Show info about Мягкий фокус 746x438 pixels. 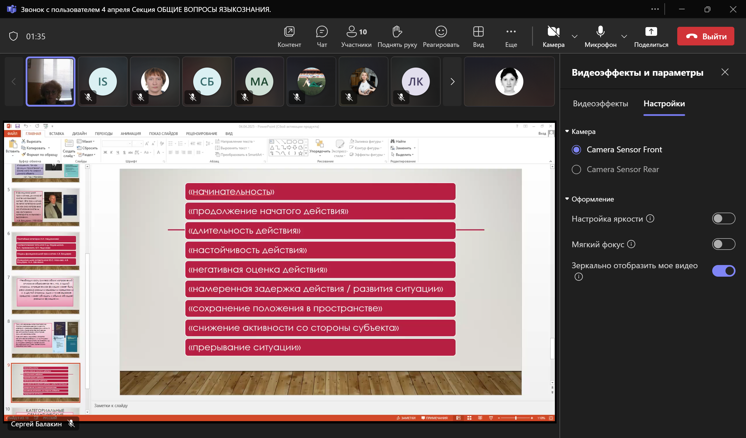pyautogui.click(x=631, y=244)
